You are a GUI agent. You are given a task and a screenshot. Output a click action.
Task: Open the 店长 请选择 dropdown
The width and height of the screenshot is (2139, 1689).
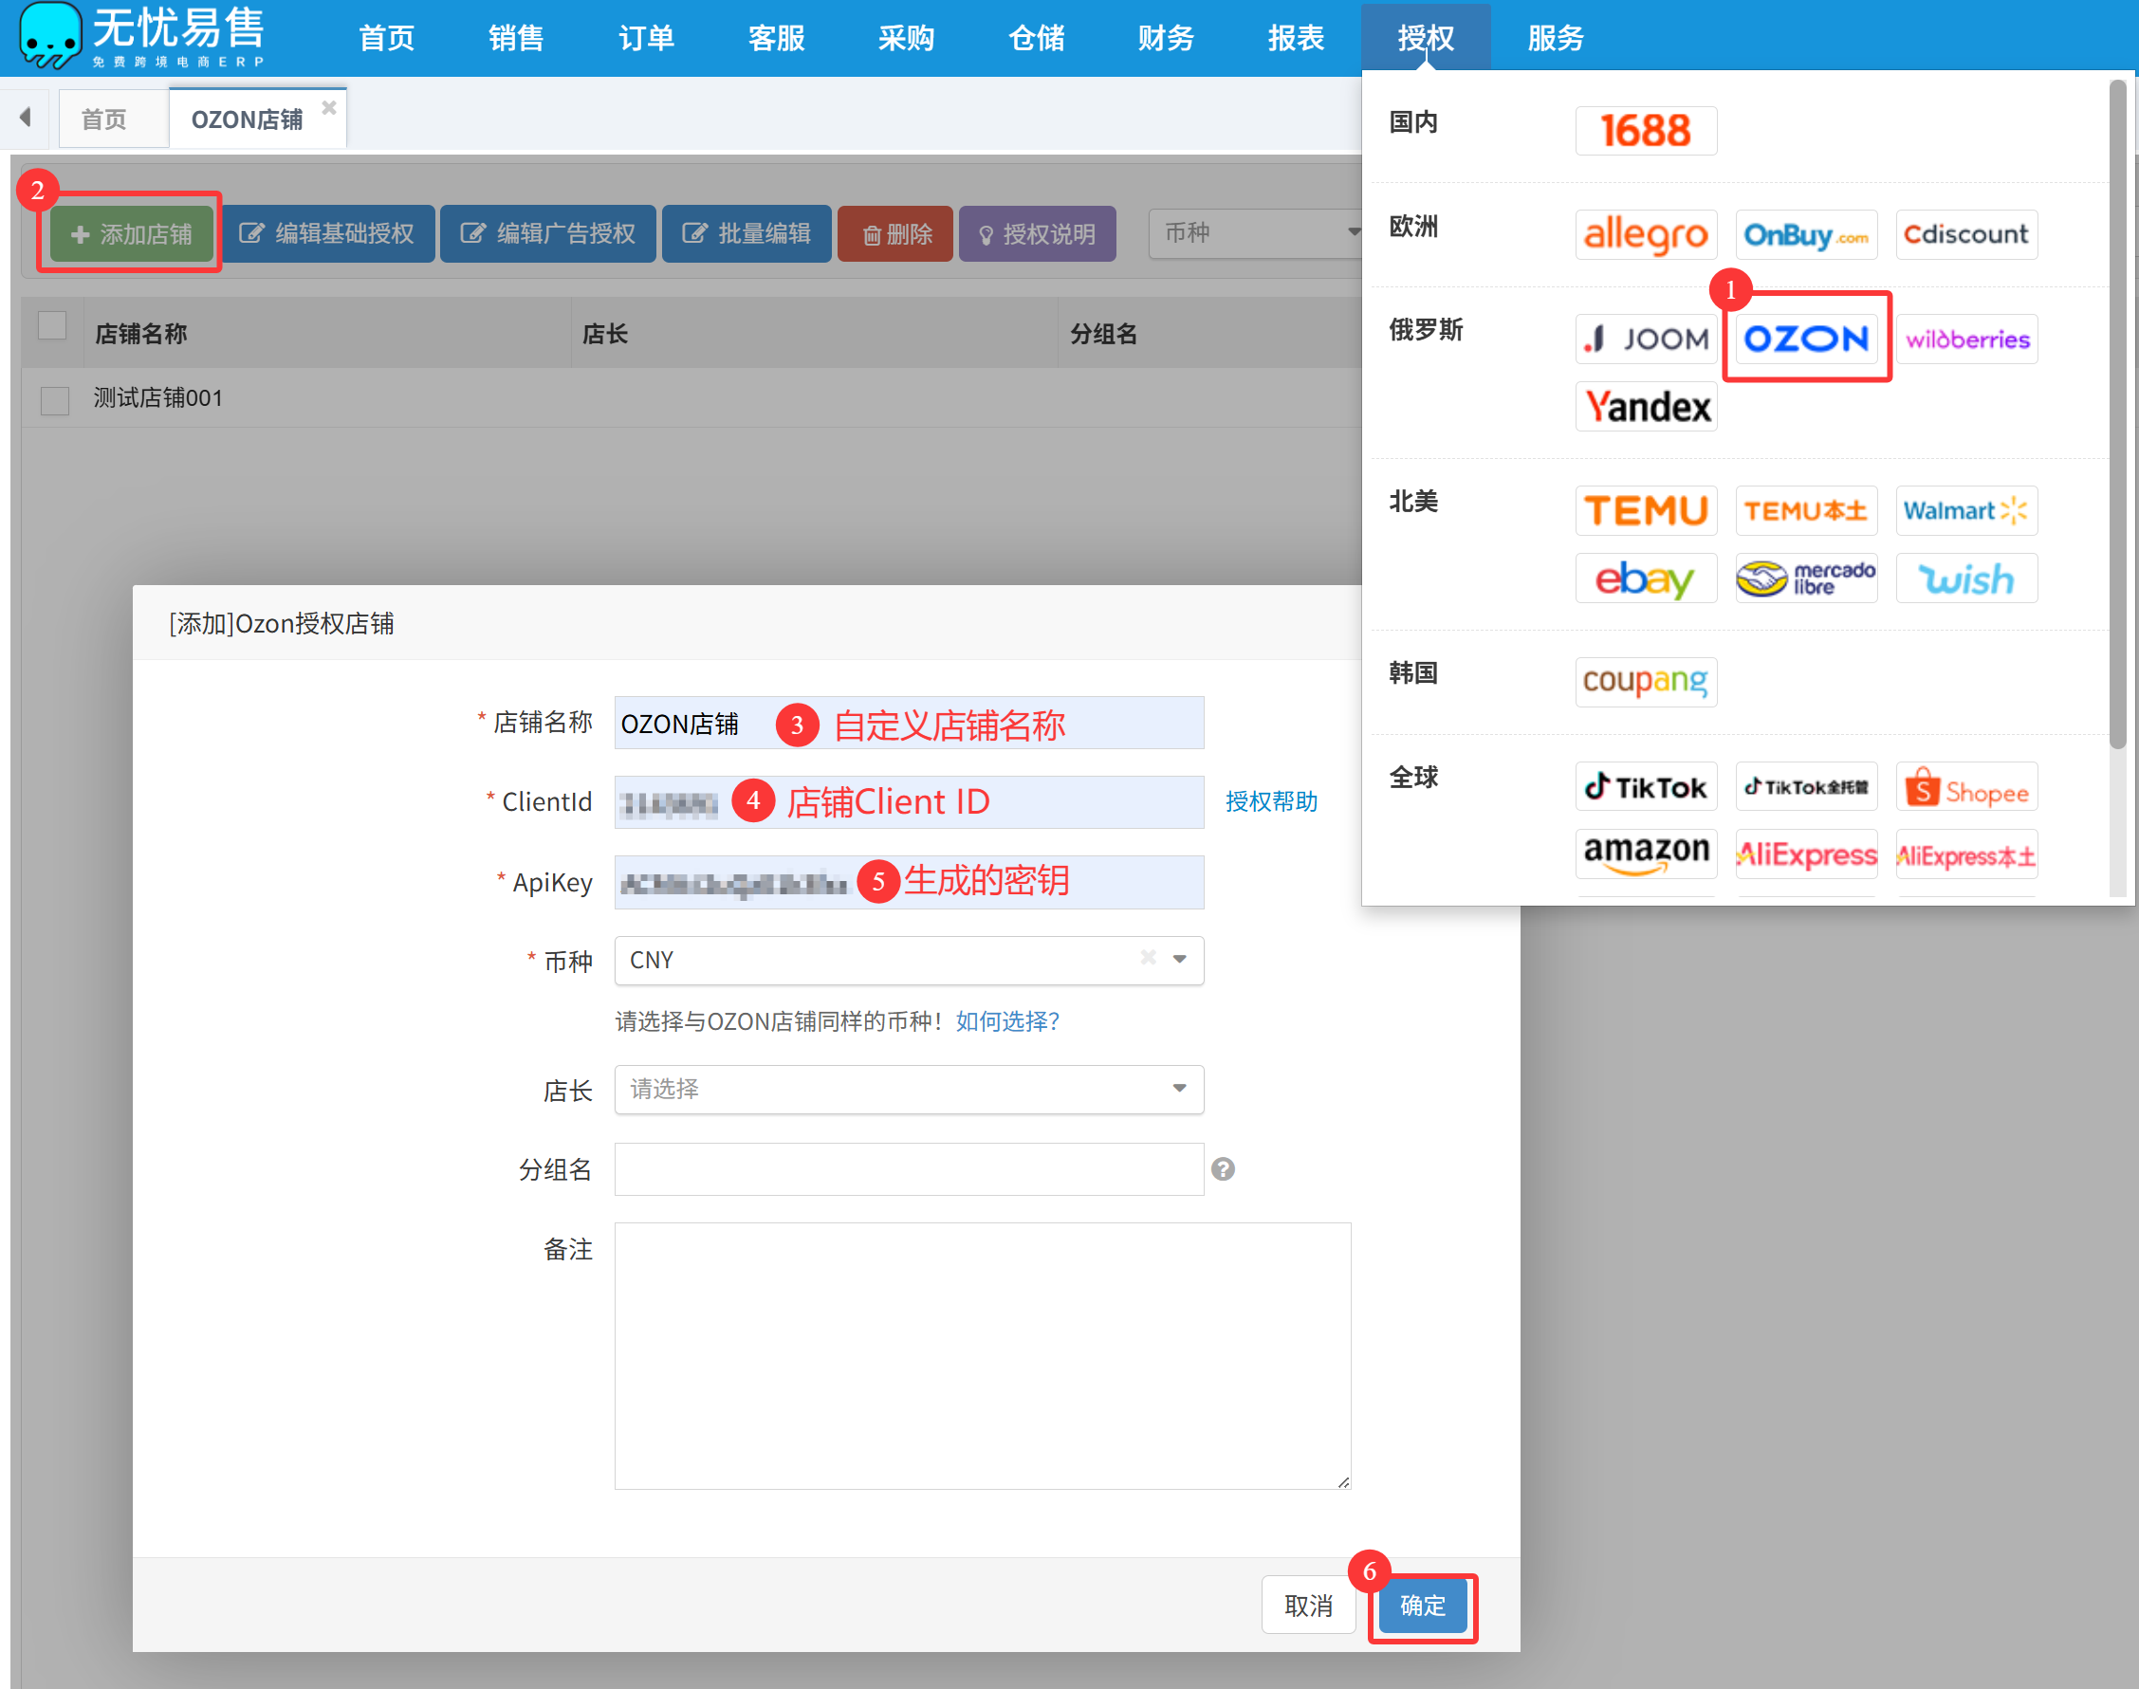908,1089
